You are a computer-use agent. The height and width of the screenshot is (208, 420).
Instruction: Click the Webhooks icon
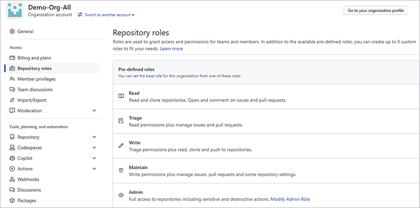[x=12, y=179]
